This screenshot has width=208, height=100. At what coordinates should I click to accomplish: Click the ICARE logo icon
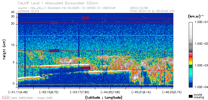click(x=6, y=97)
